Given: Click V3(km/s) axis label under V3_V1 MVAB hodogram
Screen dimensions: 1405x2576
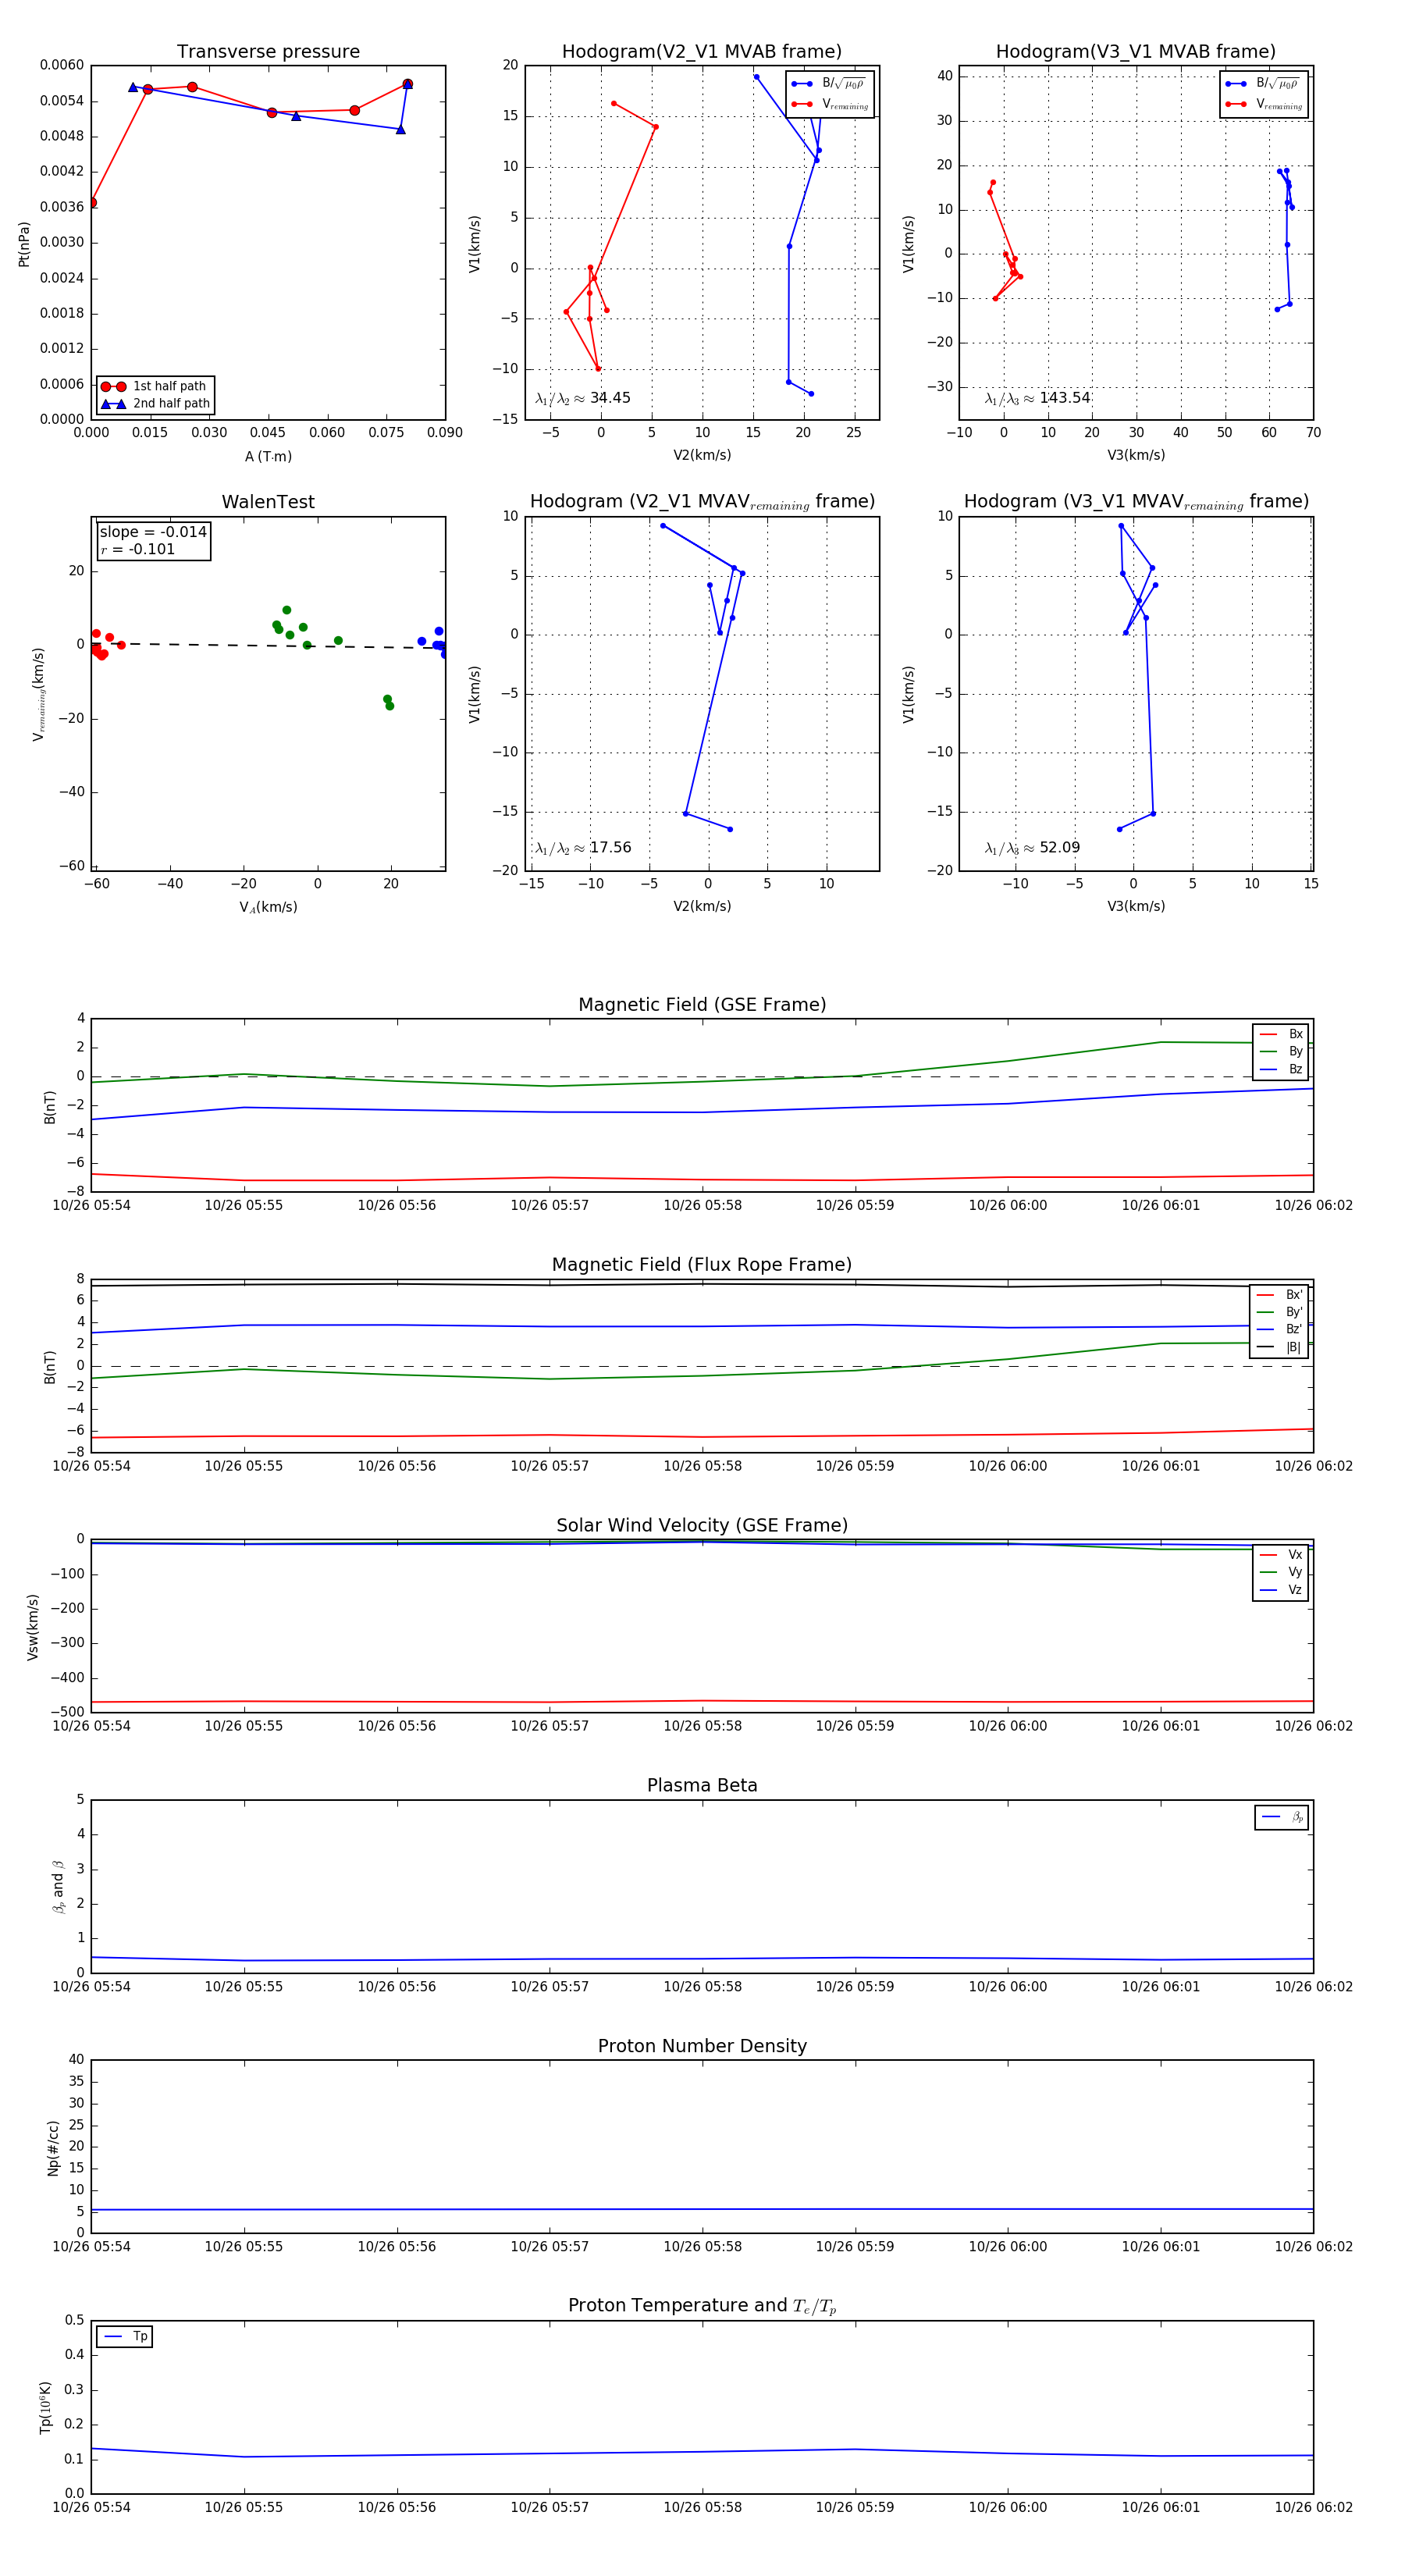Looking at the screenshot, I should 1135,455.
